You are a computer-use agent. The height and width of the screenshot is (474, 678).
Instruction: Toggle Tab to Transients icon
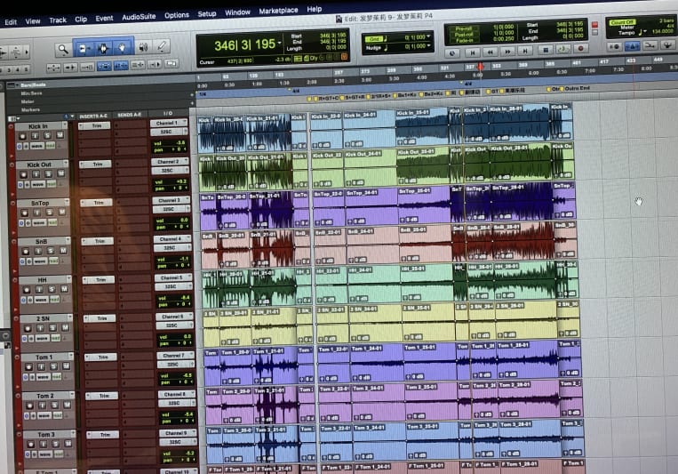pos(69,68)
